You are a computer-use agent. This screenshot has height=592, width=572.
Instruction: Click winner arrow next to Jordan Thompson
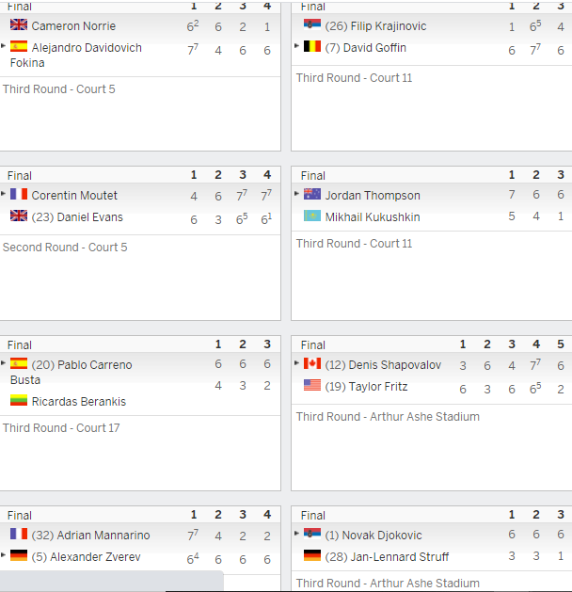coord(296,194)
